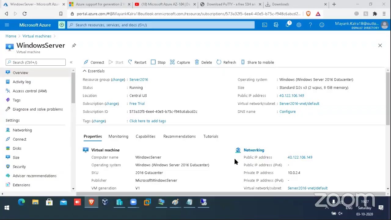Screen dimensions: 391x220
Task: Switch to the Recommendations tab
Action: (x=179, y=136)
